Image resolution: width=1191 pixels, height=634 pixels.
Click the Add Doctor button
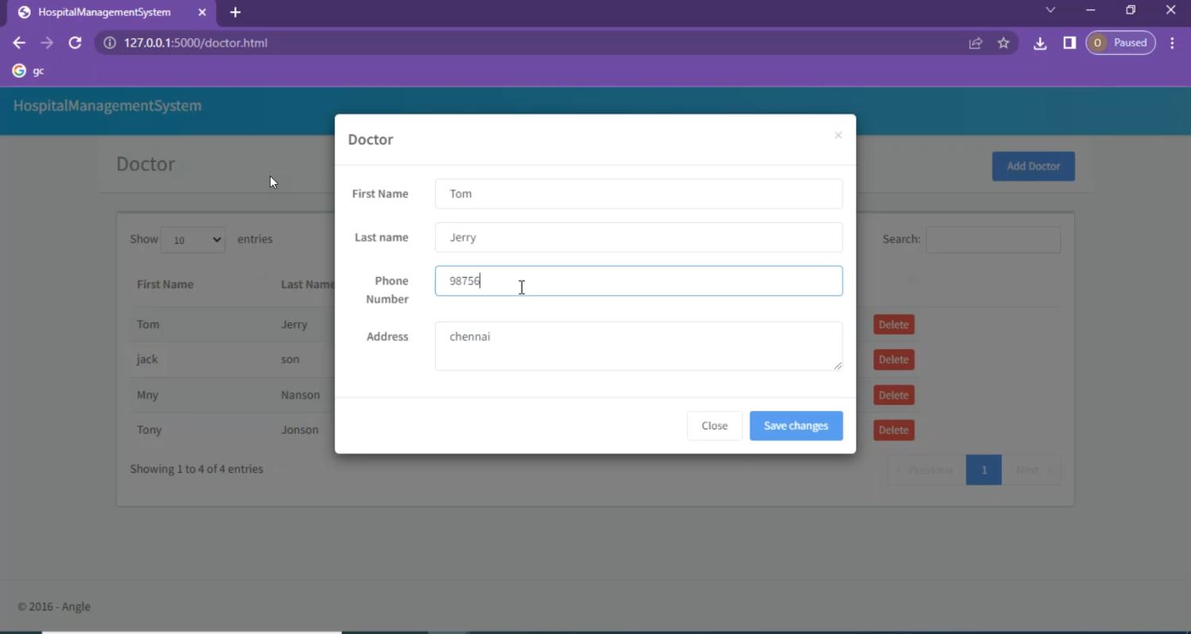click(x=1033, y=167)
